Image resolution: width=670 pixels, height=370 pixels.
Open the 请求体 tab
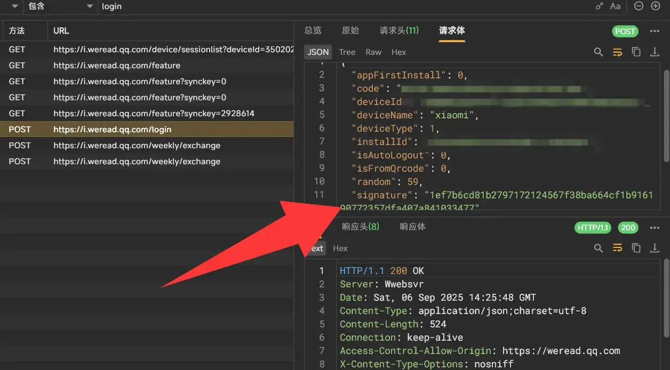[x=452, y=30]
